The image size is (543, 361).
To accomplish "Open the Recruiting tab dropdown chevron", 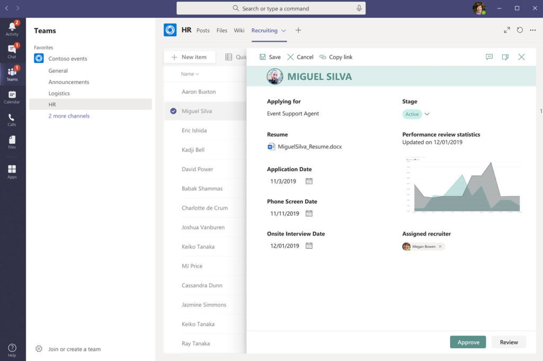I will (284, 30).
